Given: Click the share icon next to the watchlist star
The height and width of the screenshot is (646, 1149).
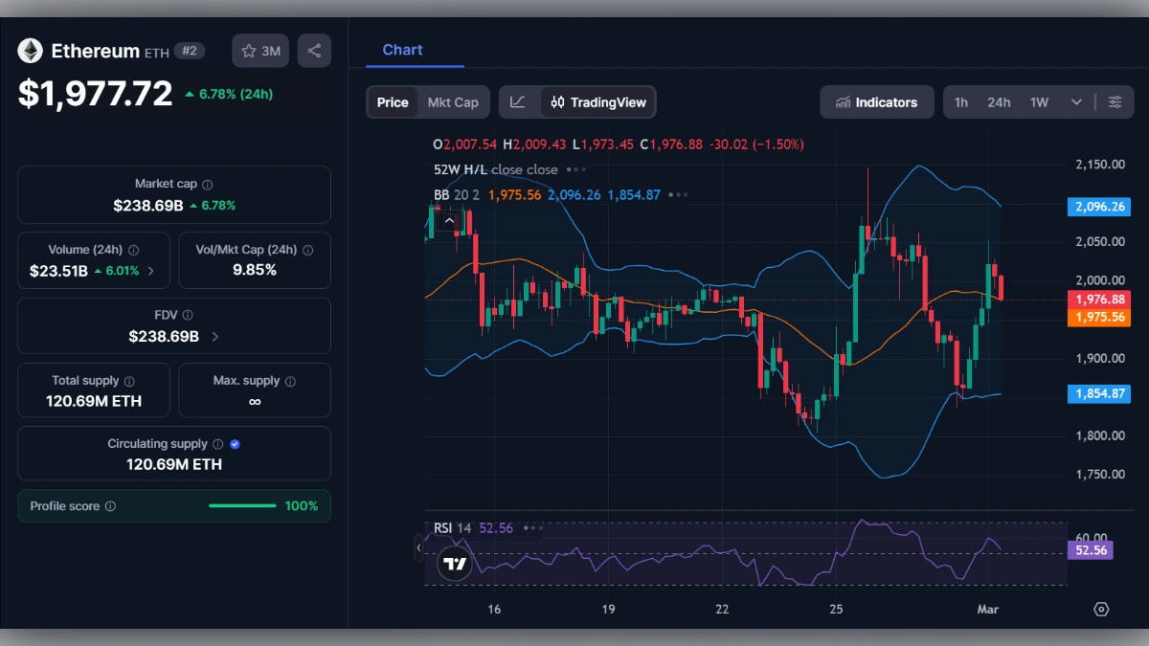Looking at the screenshot, I should 314,50.
